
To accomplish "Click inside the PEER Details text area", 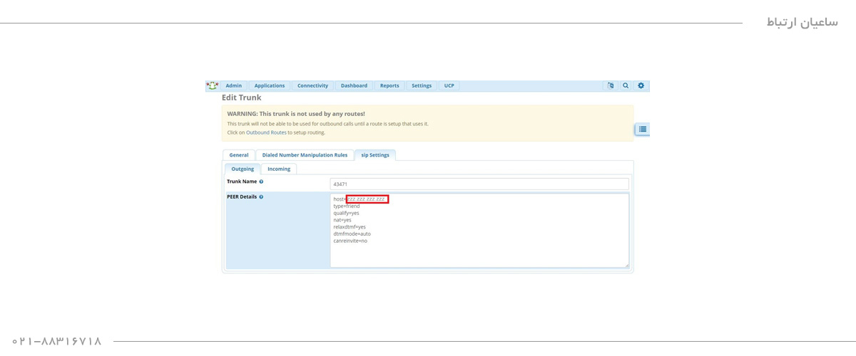I will [x=479, y=249].
